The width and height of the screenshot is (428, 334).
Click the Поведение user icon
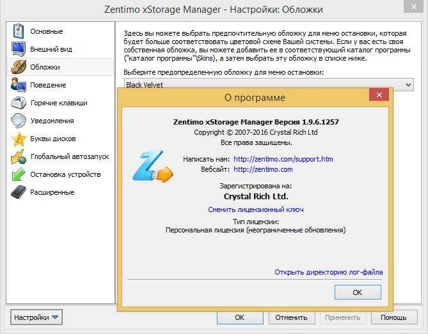[19, 85]
